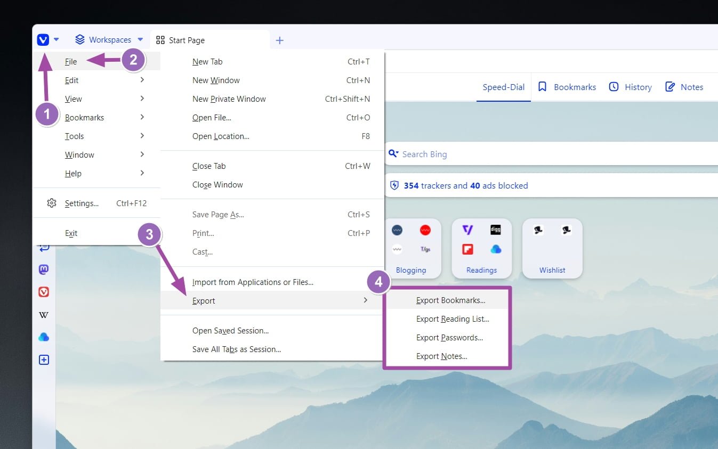Click the Tools submenu chevron
This screenshot has height=449, width=718.
pos(142,136)
